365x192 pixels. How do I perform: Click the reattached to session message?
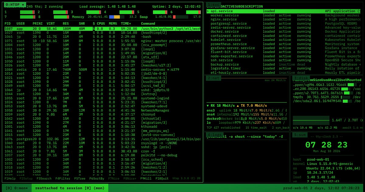tap(70, 188)
